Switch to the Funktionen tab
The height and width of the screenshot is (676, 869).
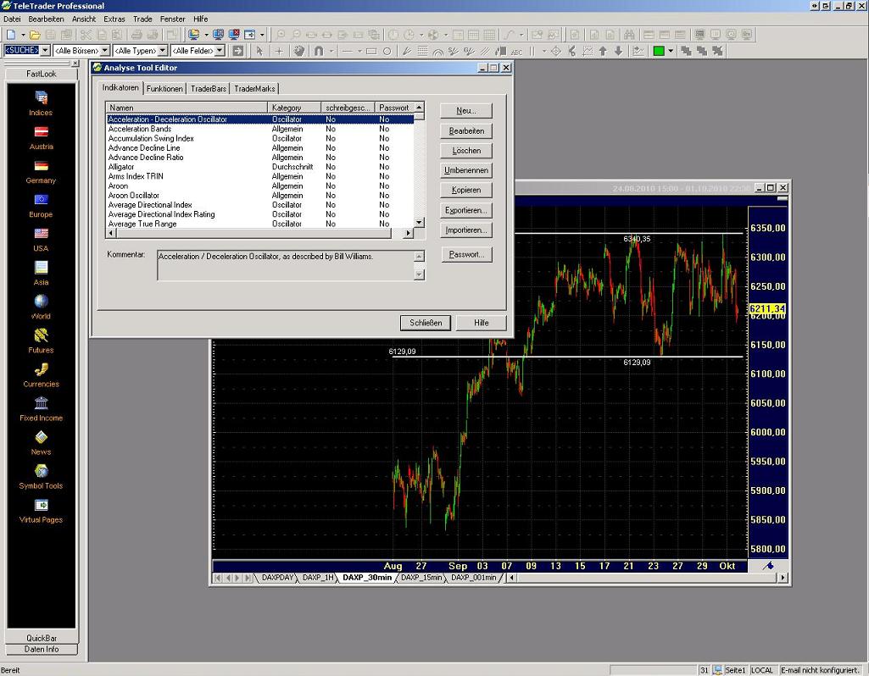164,89
